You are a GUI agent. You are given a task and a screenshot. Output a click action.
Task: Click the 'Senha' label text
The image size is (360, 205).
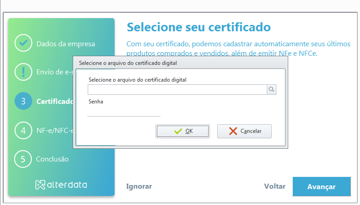coord(96,102)
